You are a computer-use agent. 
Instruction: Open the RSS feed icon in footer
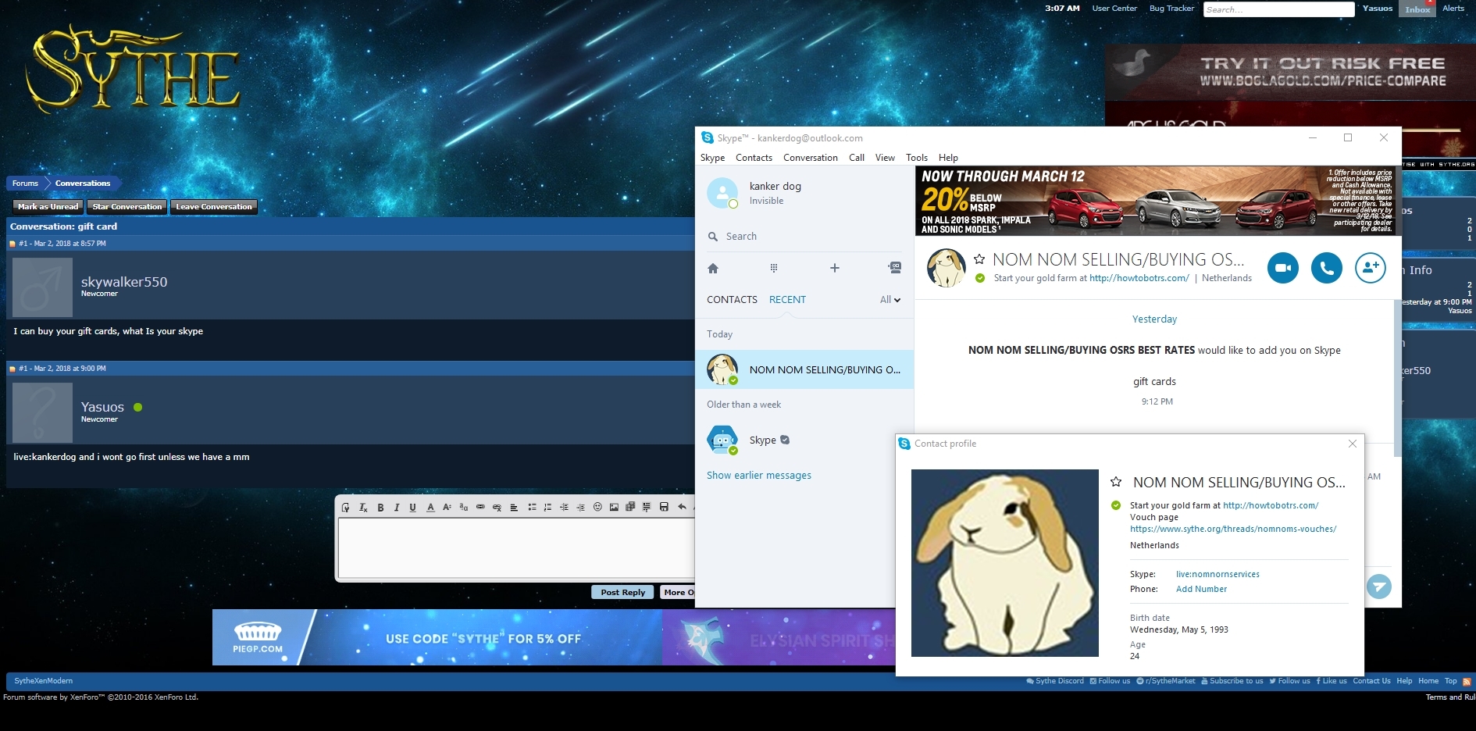tap(1467, 682)
